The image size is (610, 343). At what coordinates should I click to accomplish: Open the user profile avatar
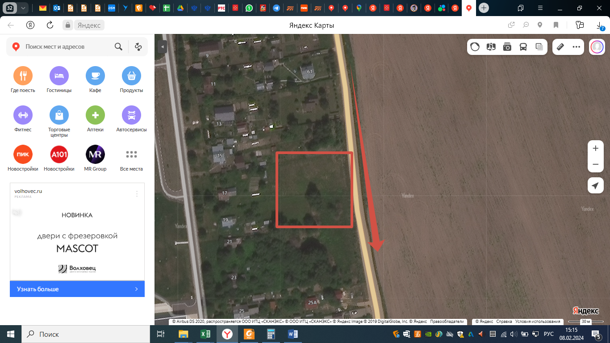pos(597,47)
